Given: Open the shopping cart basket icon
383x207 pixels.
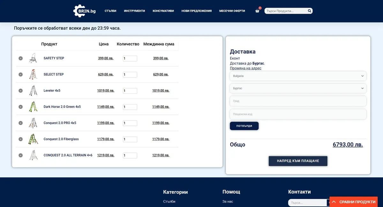Looking at the screenshot, I should (x=257, y=11).
